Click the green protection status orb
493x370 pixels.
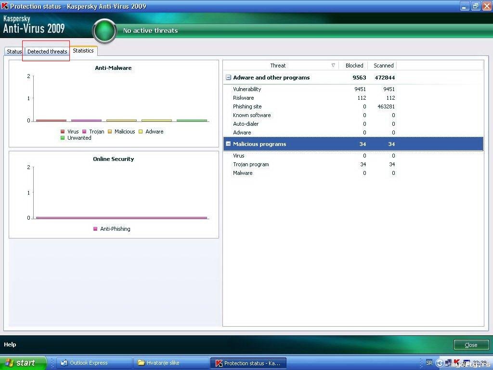pyautogui.click(x=104, y=31)
